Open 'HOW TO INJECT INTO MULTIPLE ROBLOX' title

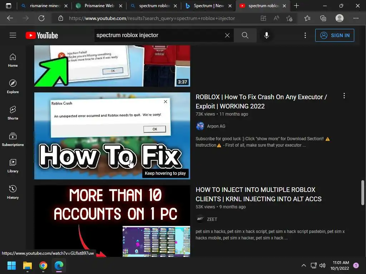(259, 194)
